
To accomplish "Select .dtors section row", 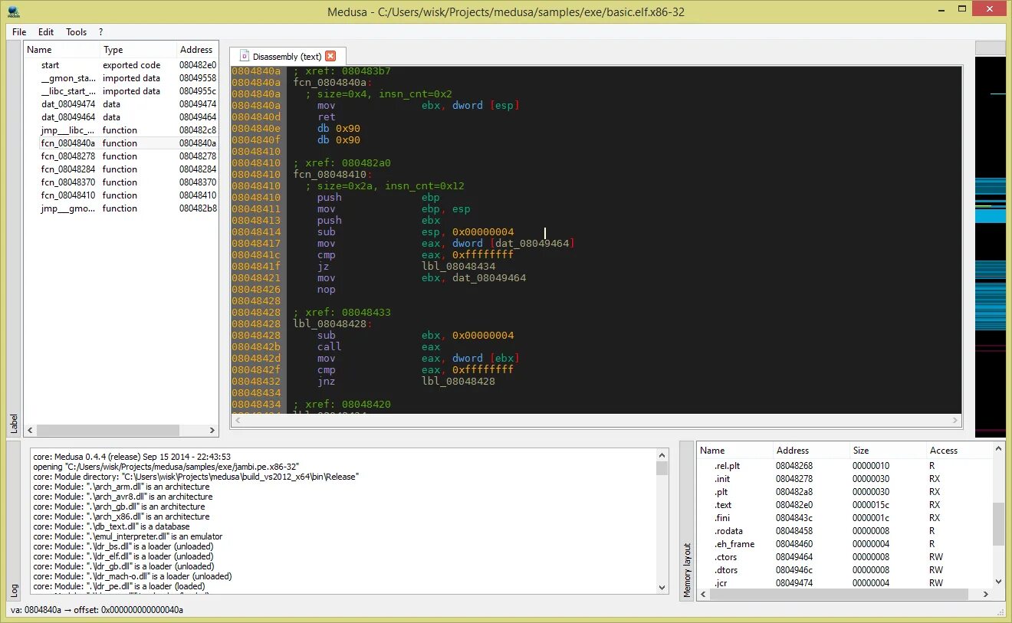I will [844, 570].
